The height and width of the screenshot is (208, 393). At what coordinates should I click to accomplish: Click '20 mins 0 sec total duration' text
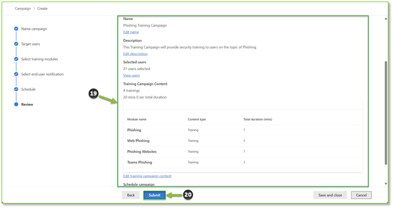(145, 97)
